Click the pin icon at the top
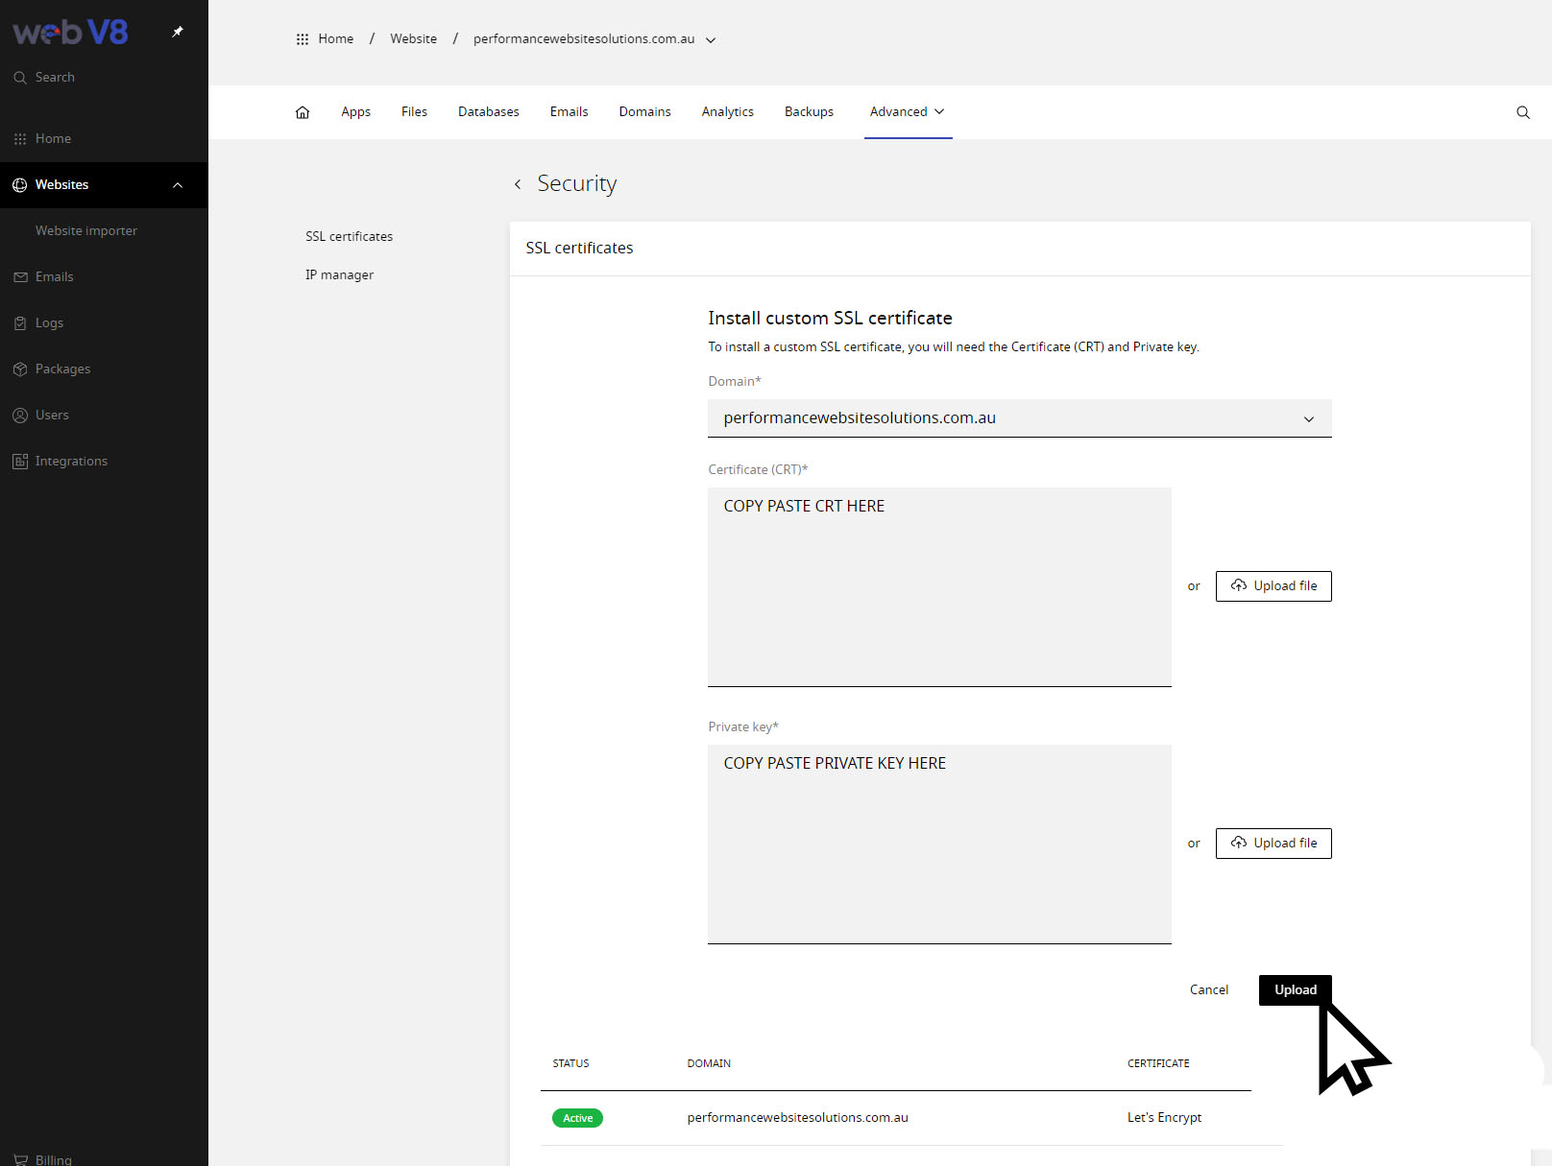 [177, 32]
